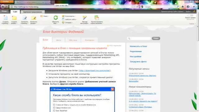Click the Загрузить фото link
The image size is (199, 112).
pyautogui.click(x=138, y=62)
